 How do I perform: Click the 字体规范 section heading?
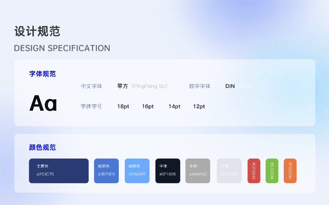42,74
